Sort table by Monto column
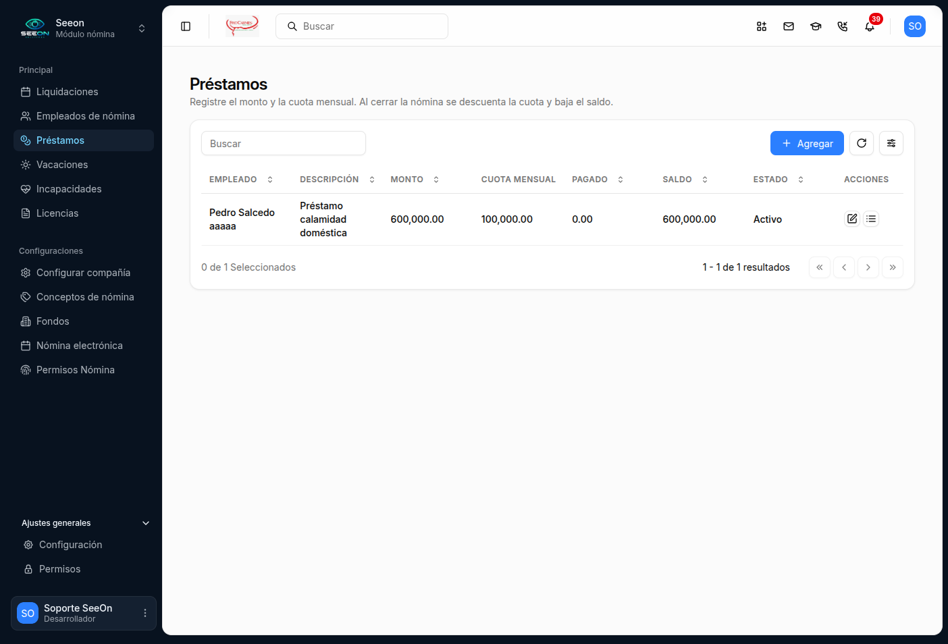The image size is (948, 644). 415,180
